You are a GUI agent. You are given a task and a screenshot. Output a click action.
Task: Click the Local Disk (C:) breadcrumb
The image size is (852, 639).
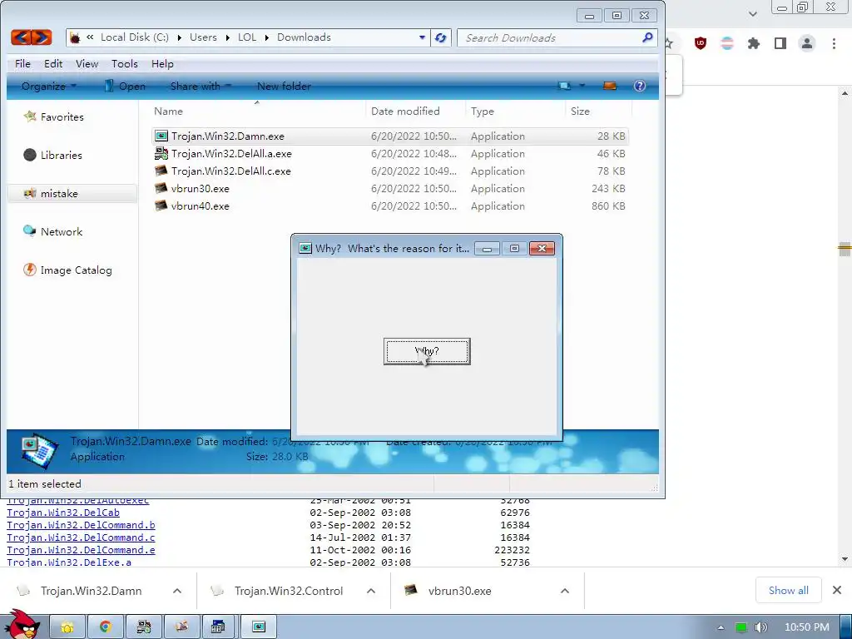[x=135, y=37]
